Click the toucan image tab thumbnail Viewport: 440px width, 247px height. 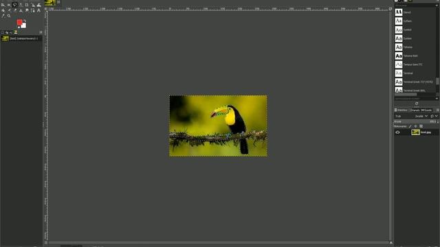click(50, 3)
